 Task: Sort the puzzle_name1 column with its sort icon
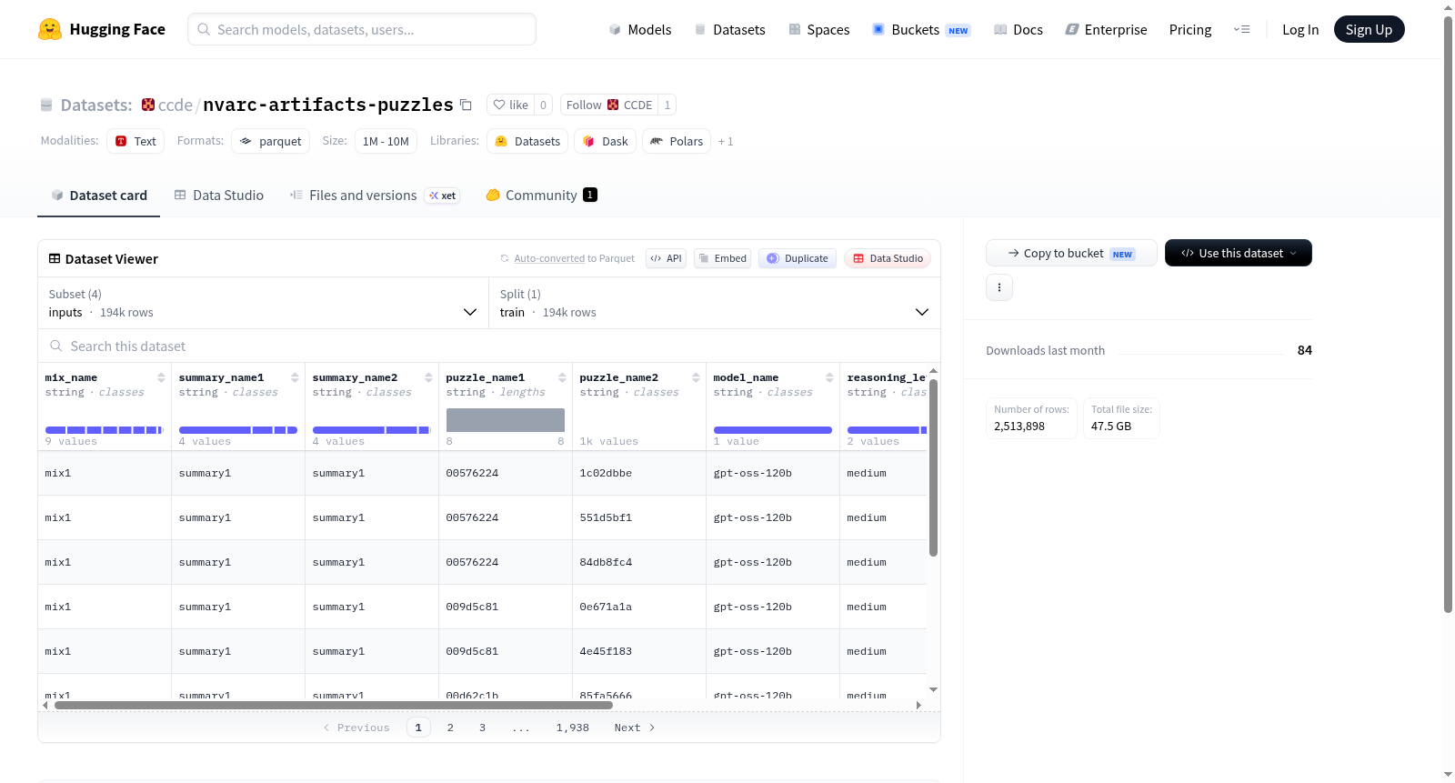(562, 377)
